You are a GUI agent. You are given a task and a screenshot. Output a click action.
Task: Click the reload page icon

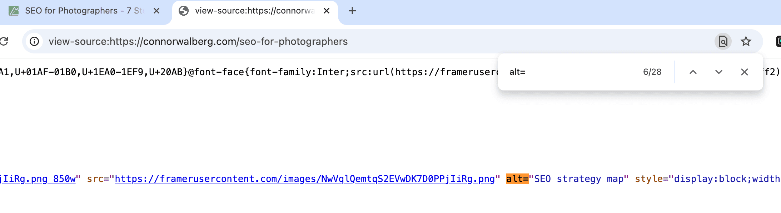(x=4, y=41)
